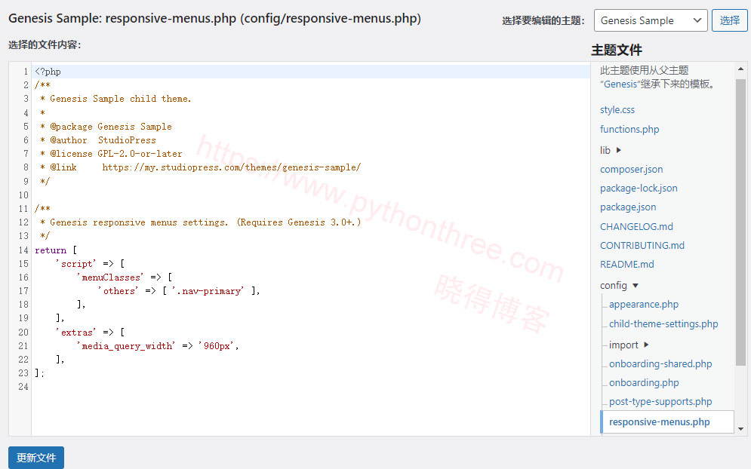Screen dimensions: 751x469
Task: Click the '@package Genesis Sample' line
Action: 106,127
